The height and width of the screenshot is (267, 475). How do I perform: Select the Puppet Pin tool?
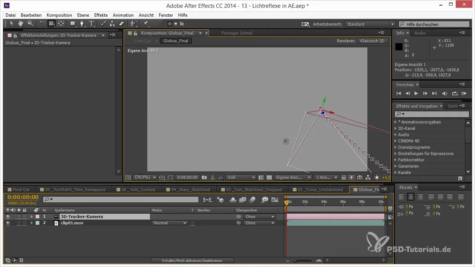[146, 24]
